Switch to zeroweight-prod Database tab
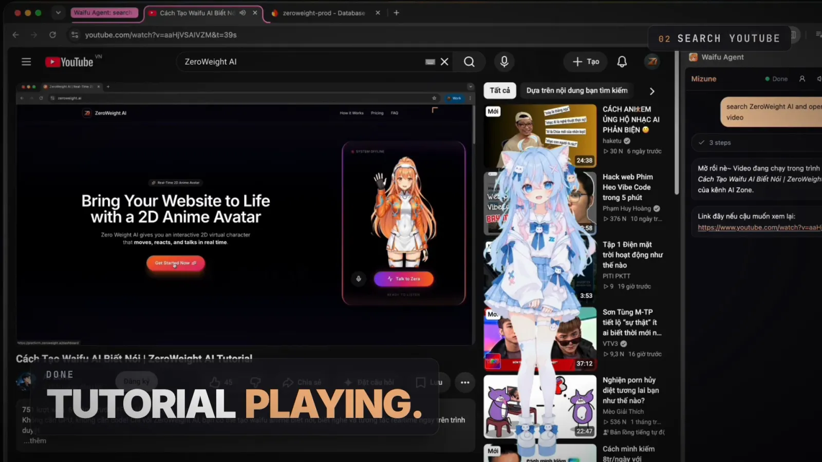The height and width of the screenshot is (462, 822). click(324, 13)
